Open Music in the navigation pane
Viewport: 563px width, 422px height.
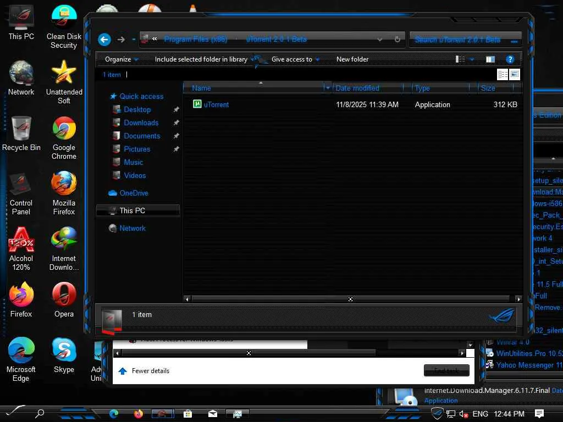tap(128, 162)
